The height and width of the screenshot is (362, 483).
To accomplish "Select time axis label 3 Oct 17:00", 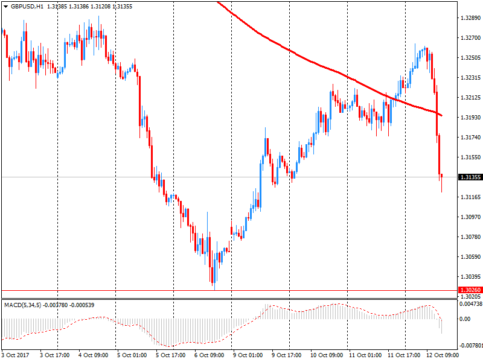I will pos(55,355).
